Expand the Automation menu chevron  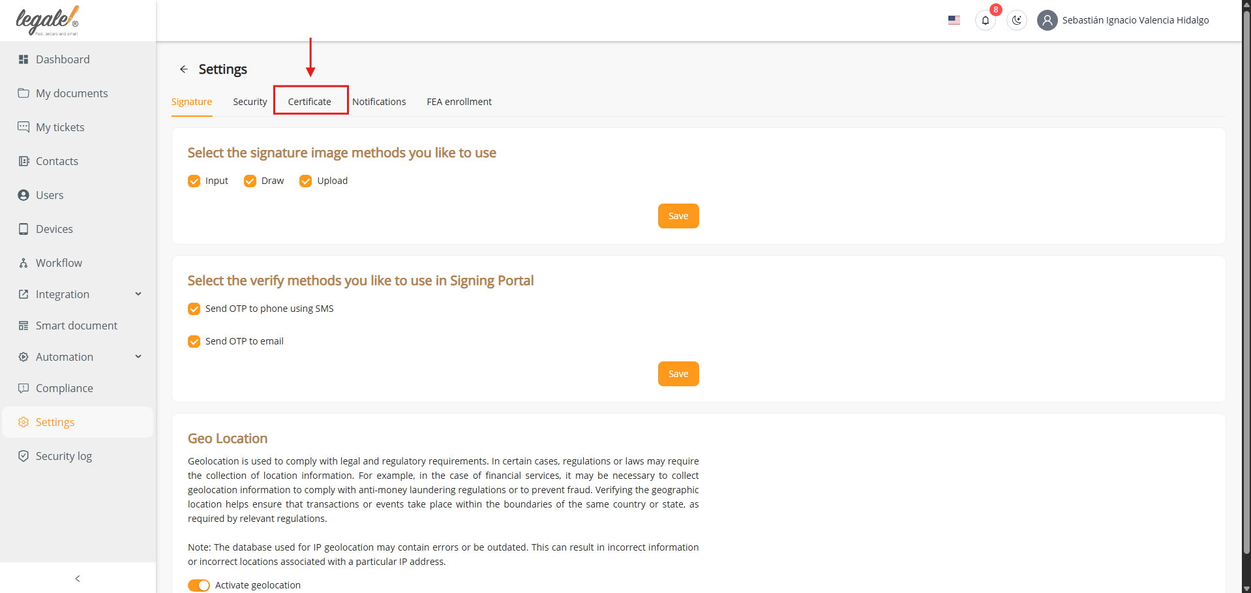(138, 357)
